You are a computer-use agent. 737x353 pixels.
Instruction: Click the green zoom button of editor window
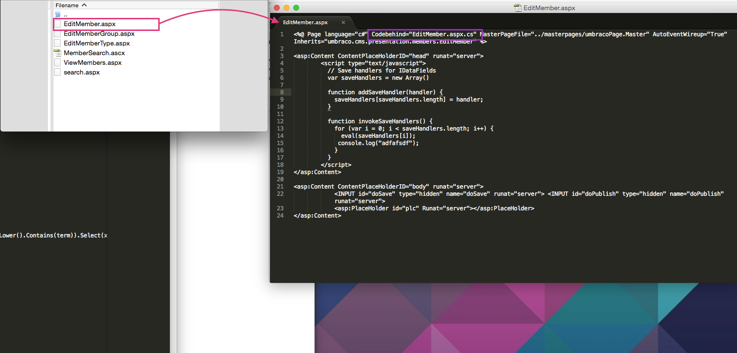pyautogui.click(x=296, y=8)
